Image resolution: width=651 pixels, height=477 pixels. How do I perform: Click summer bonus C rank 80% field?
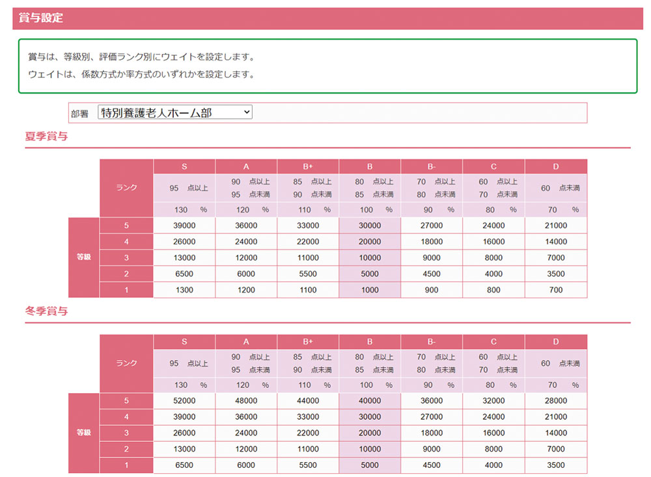coord(490,210)
